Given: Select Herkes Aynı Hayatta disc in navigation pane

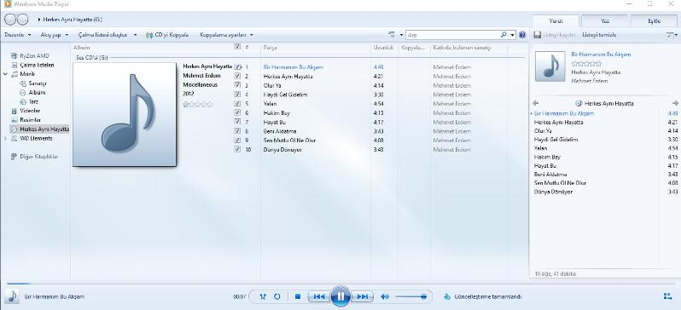Looking at the screenshot, I should click(x=39, y=129).
